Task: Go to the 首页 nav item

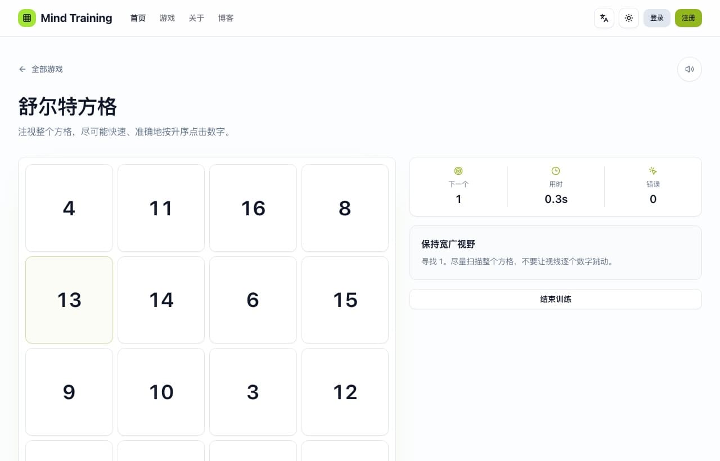Action: click(138, 18)
